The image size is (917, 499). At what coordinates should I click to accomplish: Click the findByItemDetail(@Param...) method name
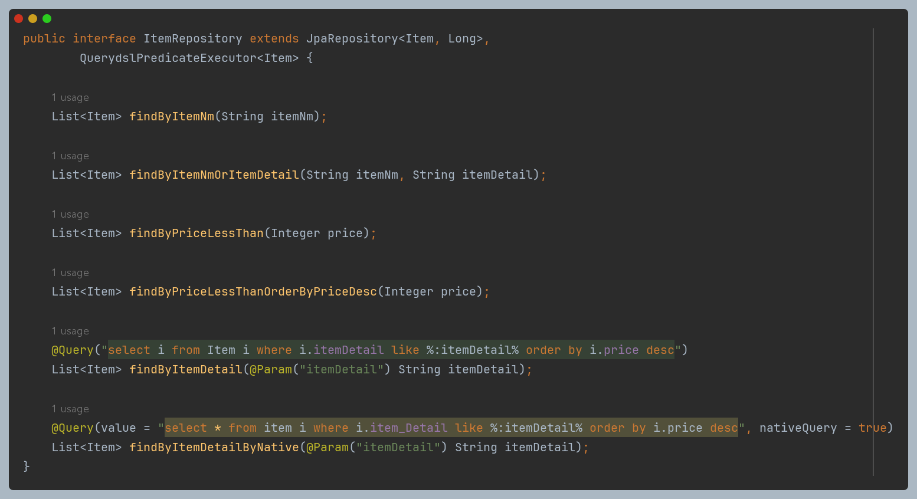(186, 369)
